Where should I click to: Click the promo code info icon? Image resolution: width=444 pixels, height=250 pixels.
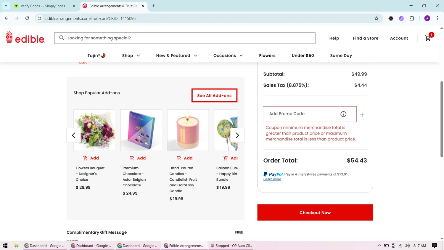[343, 114]
